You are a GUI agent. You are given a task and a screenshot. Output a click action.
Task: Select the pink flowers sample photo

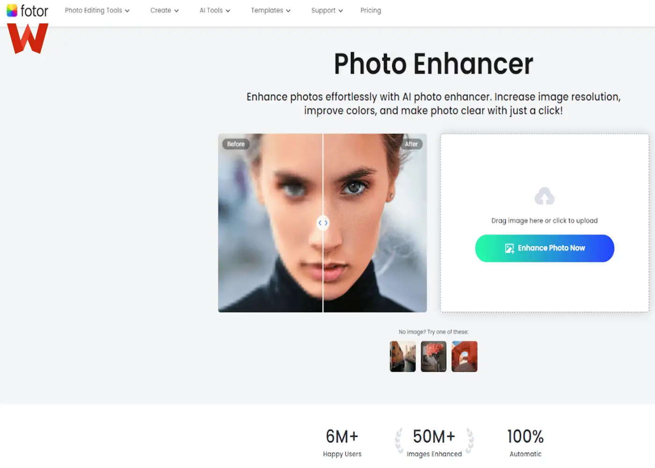433,357
